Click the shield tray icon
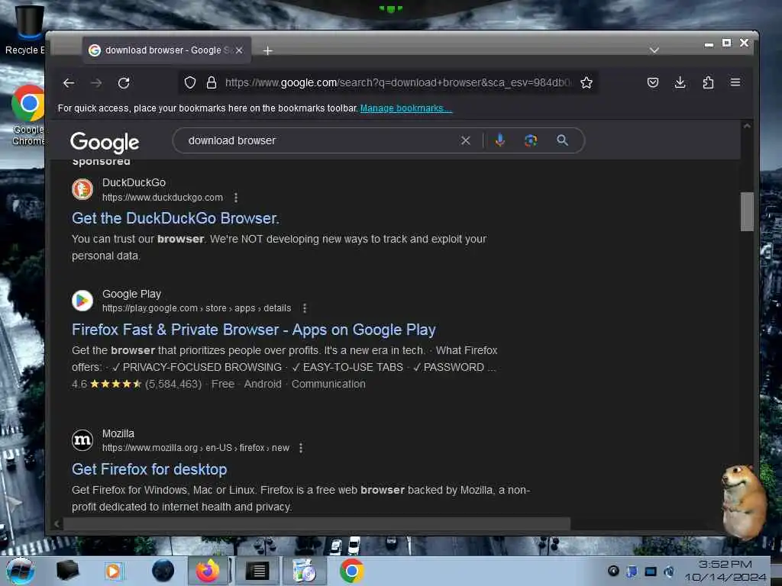782x586 pixels. click(x=632, y=571)
